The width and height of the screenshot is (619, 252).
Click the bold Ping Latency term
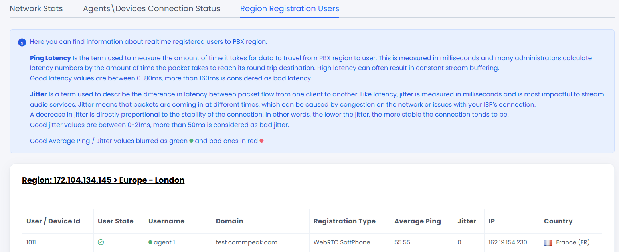[x=50, y=58]
